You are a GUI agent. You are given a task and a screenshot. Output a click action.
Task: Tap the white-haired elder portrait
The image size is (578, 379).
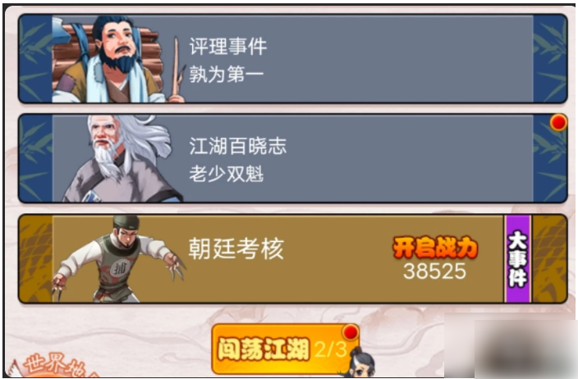click(122, 159)
